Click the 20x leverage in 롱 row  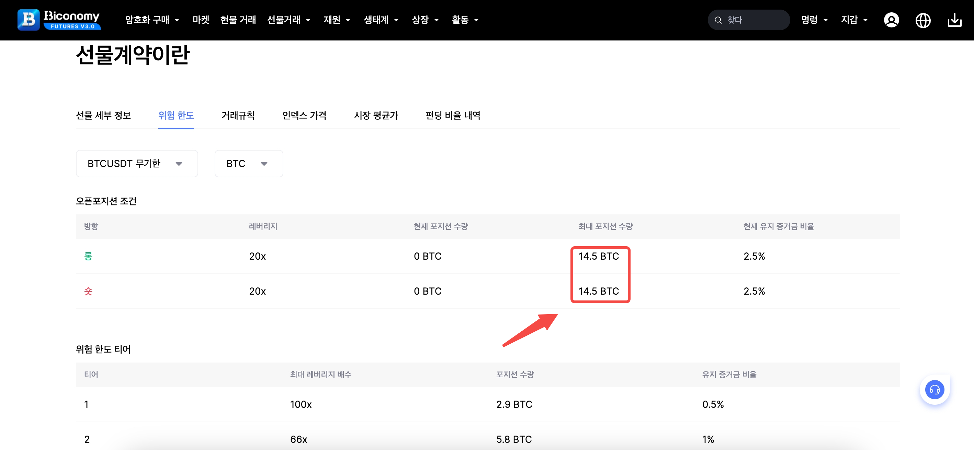pyautogui.click(x=257, y=256)
